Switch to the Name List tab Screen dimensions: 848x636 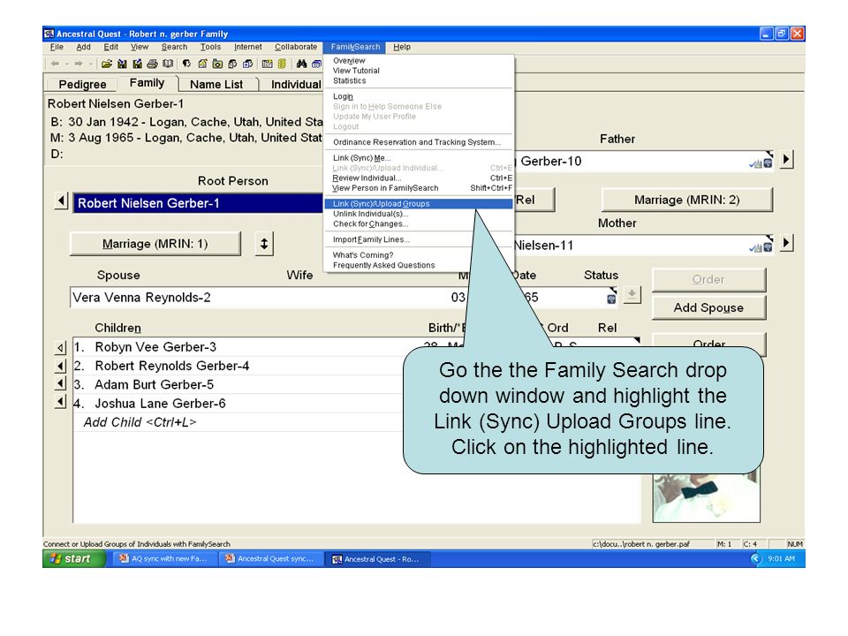click(216, 85)
